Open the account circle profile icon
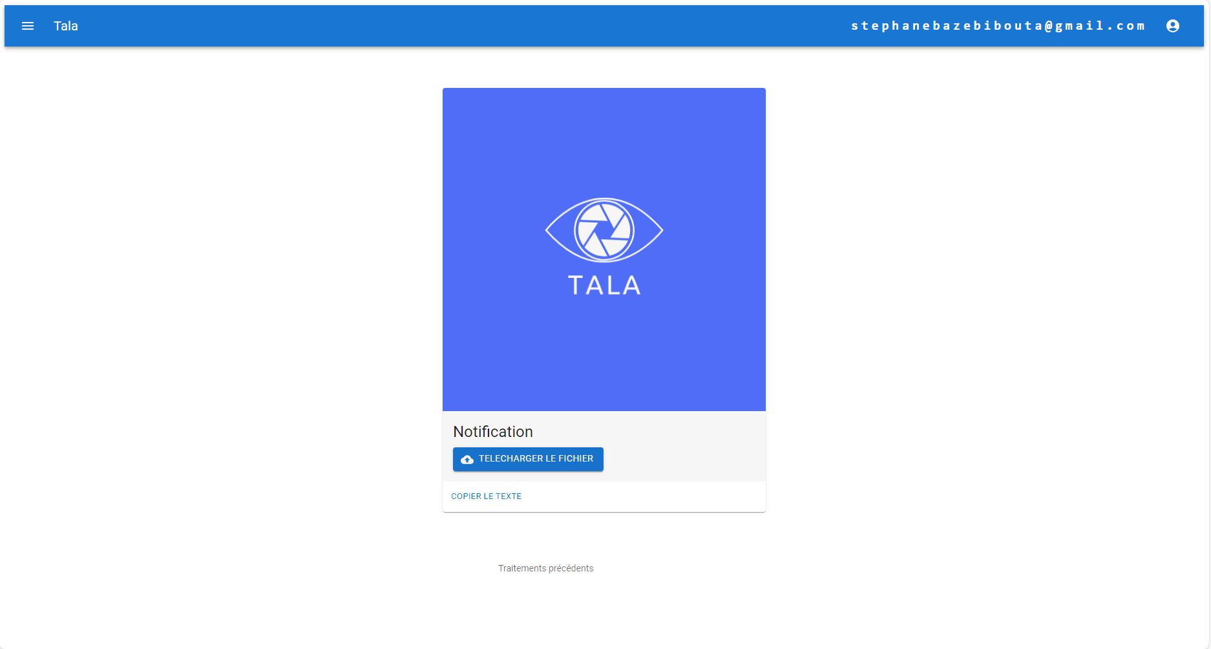 tap(1173, 26)
